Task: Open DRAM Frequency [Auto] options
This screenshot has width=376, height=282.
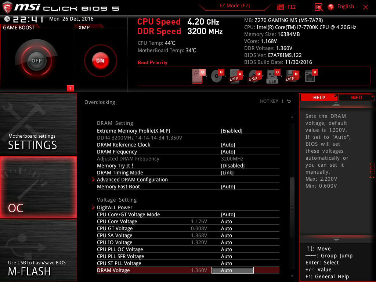Action: pyautogui.click(x=228, y=152)
